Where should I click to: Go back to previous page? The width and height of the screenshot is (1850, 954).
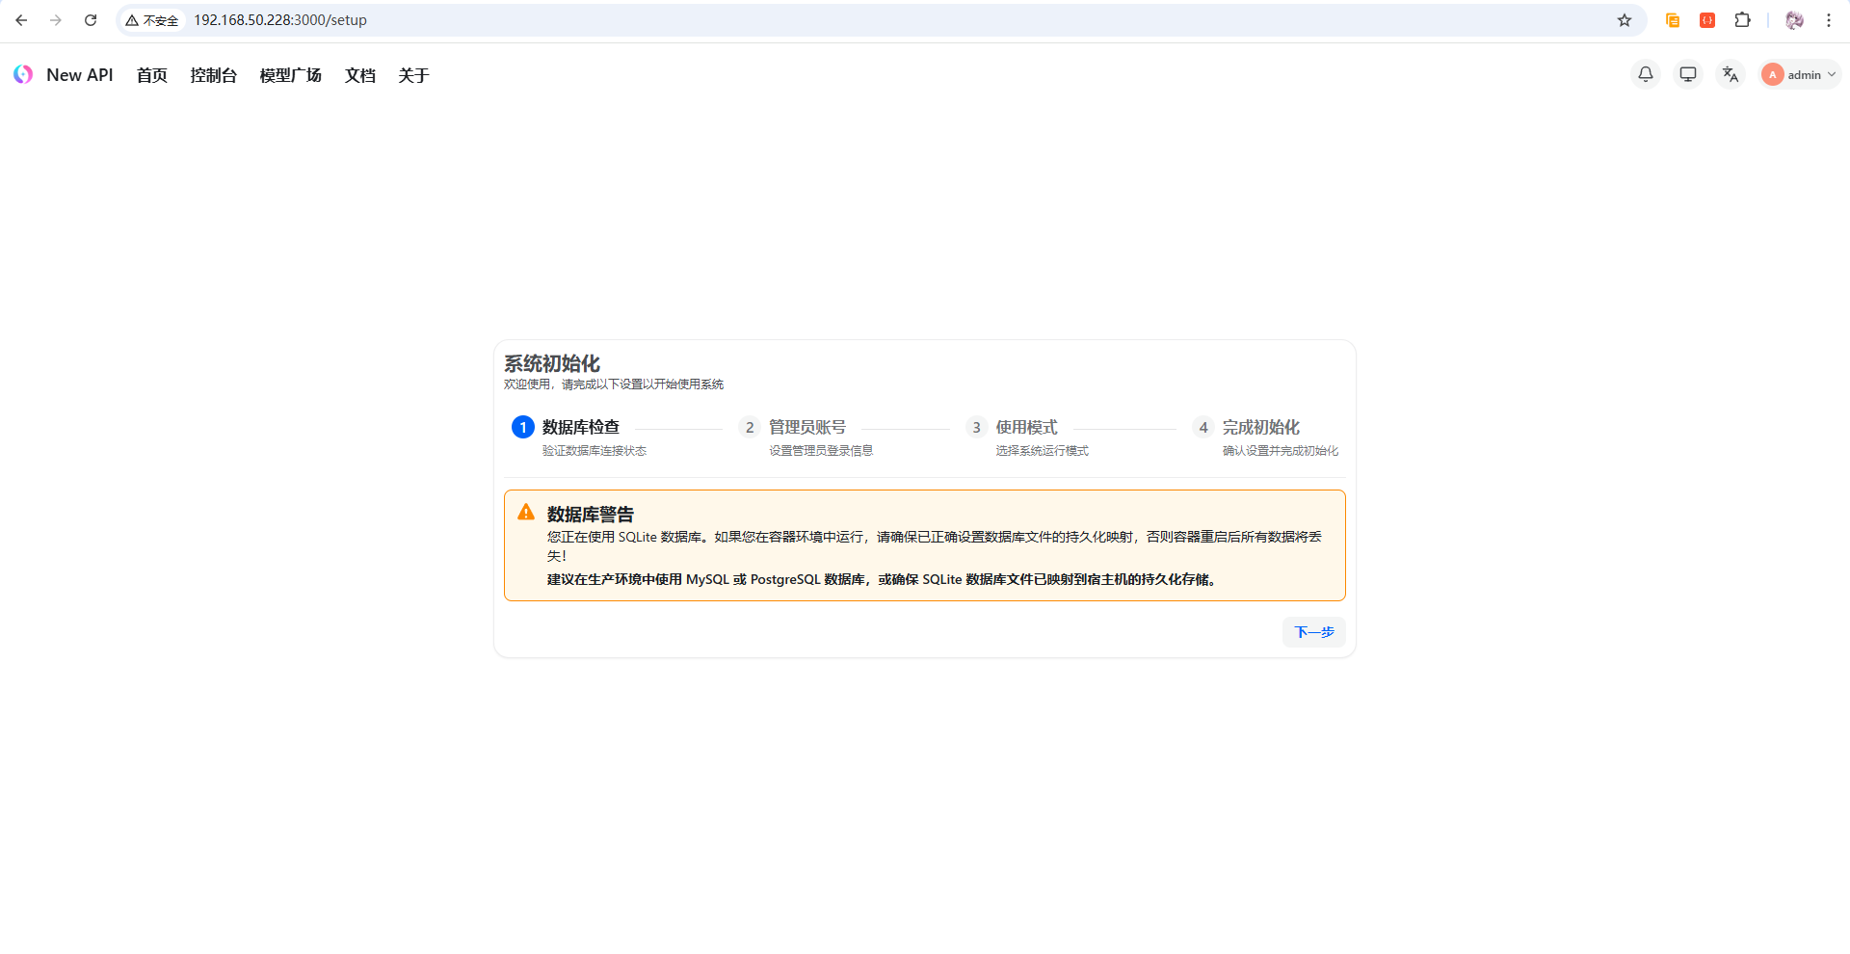click(x=21, y=20)
